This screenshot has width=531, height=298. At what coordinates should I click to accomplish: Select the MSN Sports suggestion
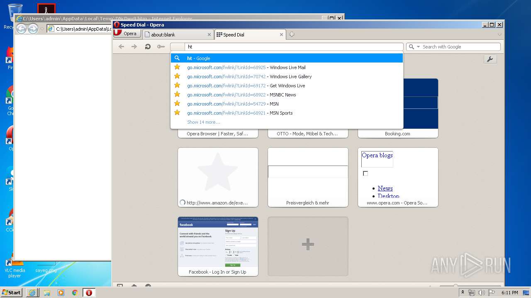(287, 113)
